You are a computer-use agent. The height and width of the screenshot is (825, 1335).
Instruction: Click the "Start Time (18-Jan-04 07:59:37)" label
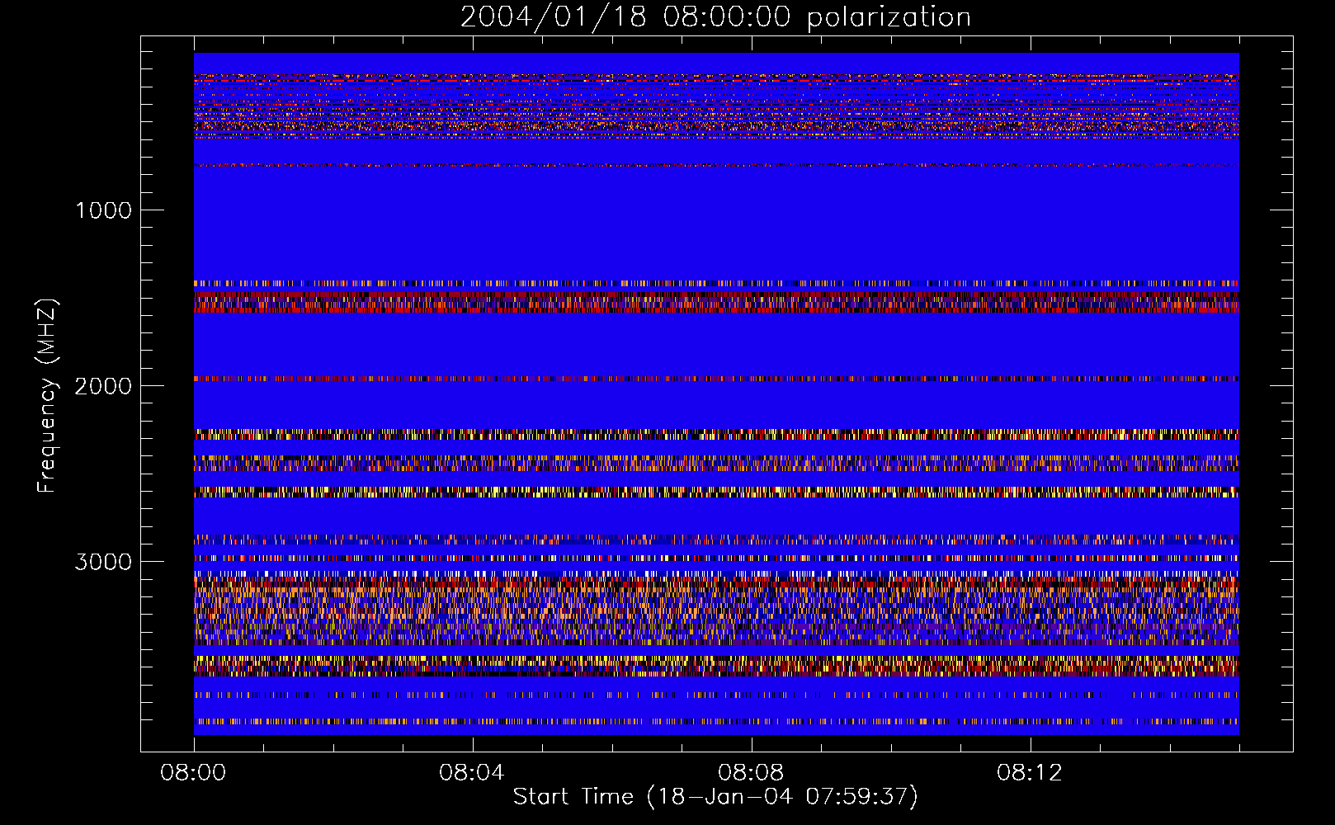tap(715, 797)
